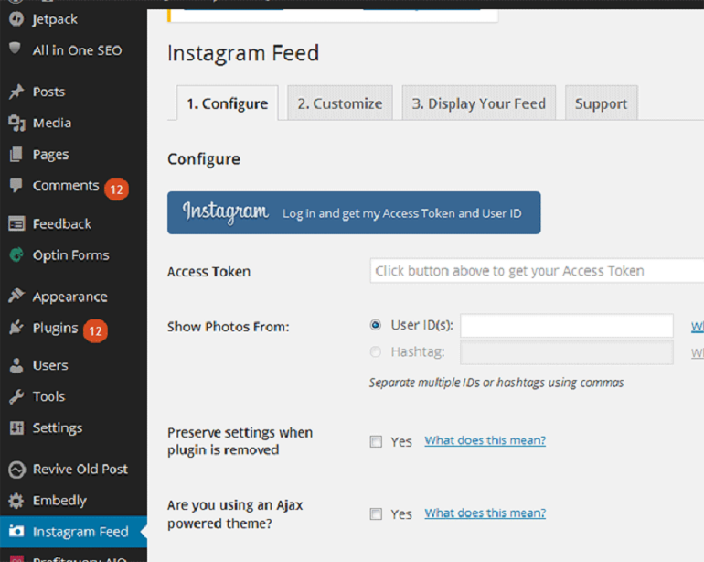Select the Hashtag radio button
This screenshot has width=704, height=562.
tap(376, 351)
